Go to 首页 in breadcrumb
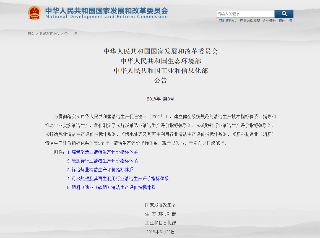 click(31, 33)
